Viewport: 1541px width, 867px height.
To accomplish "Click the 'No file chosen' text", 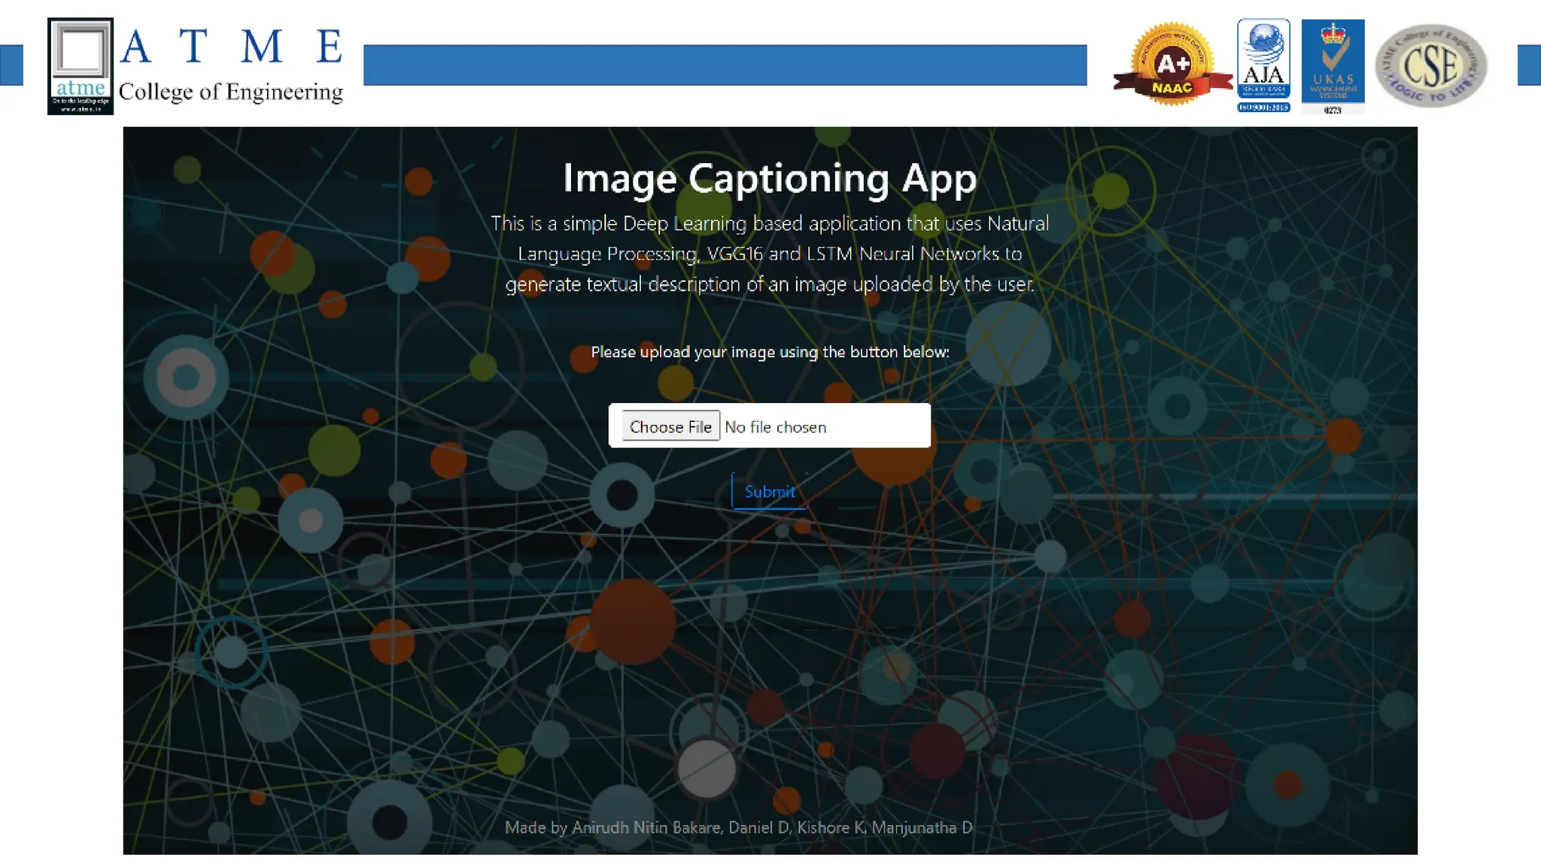I will pyautogui.click(x=775, y=427).
